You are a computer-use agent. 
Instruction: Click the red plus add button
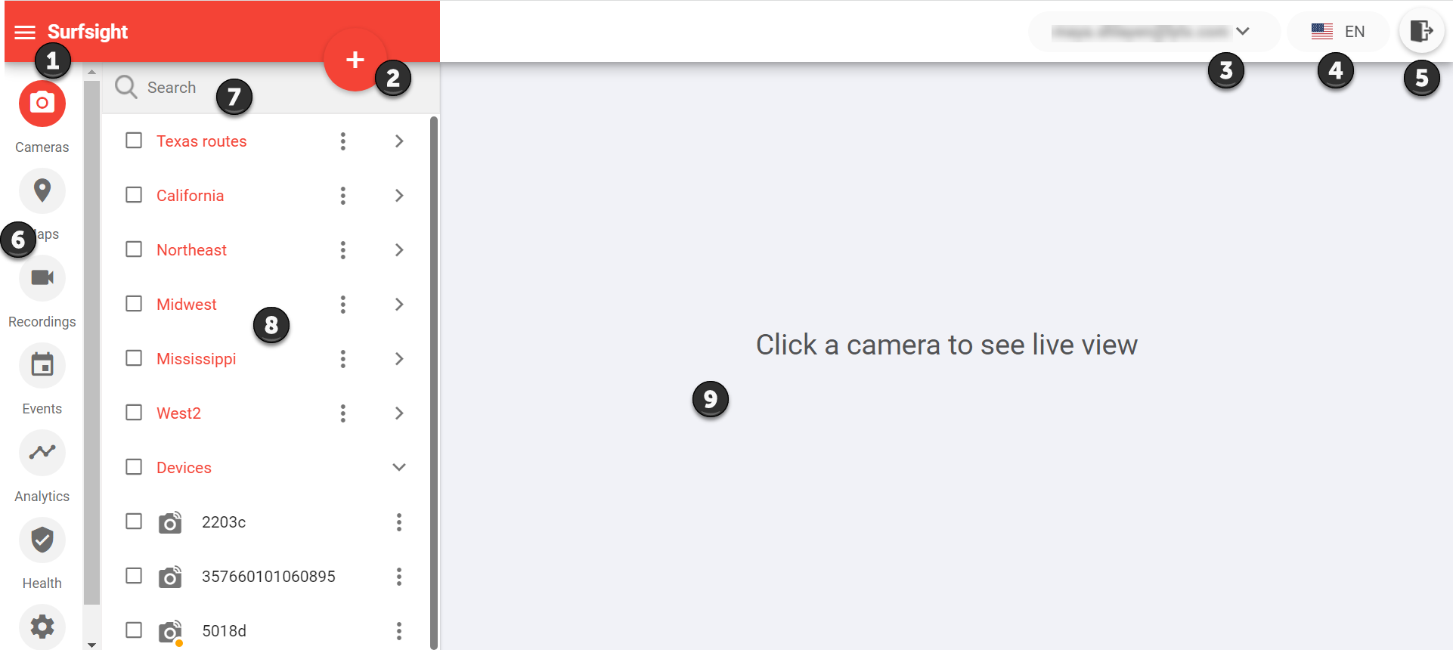[355, 60]
